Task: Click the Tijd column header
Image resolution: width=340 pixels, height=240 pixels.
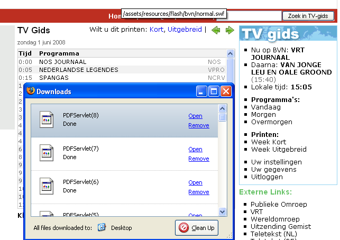Action: pos(25,53)
